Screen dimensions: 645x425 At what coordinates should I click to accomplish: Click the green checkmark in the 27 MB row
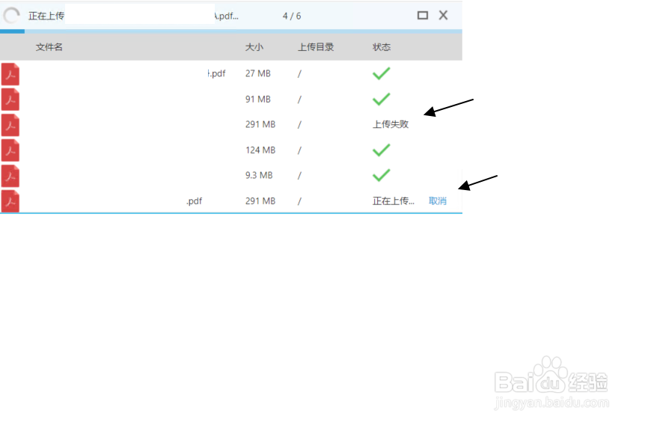(x=382, y=73)
